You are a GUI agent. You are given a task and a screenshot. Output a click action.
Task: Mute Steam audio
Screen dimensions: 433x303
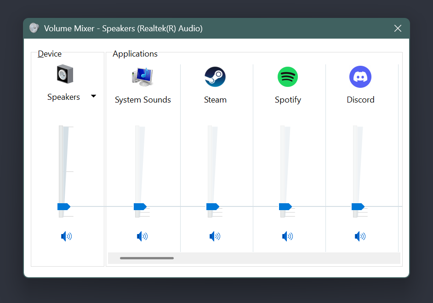click(x=215, y=236)
